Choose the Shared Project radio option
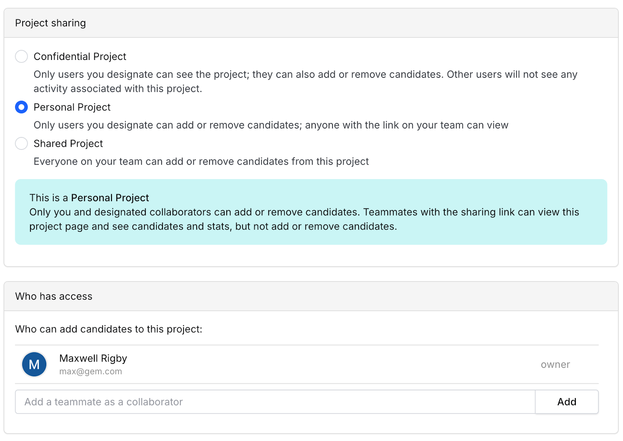 click(21, 144)
